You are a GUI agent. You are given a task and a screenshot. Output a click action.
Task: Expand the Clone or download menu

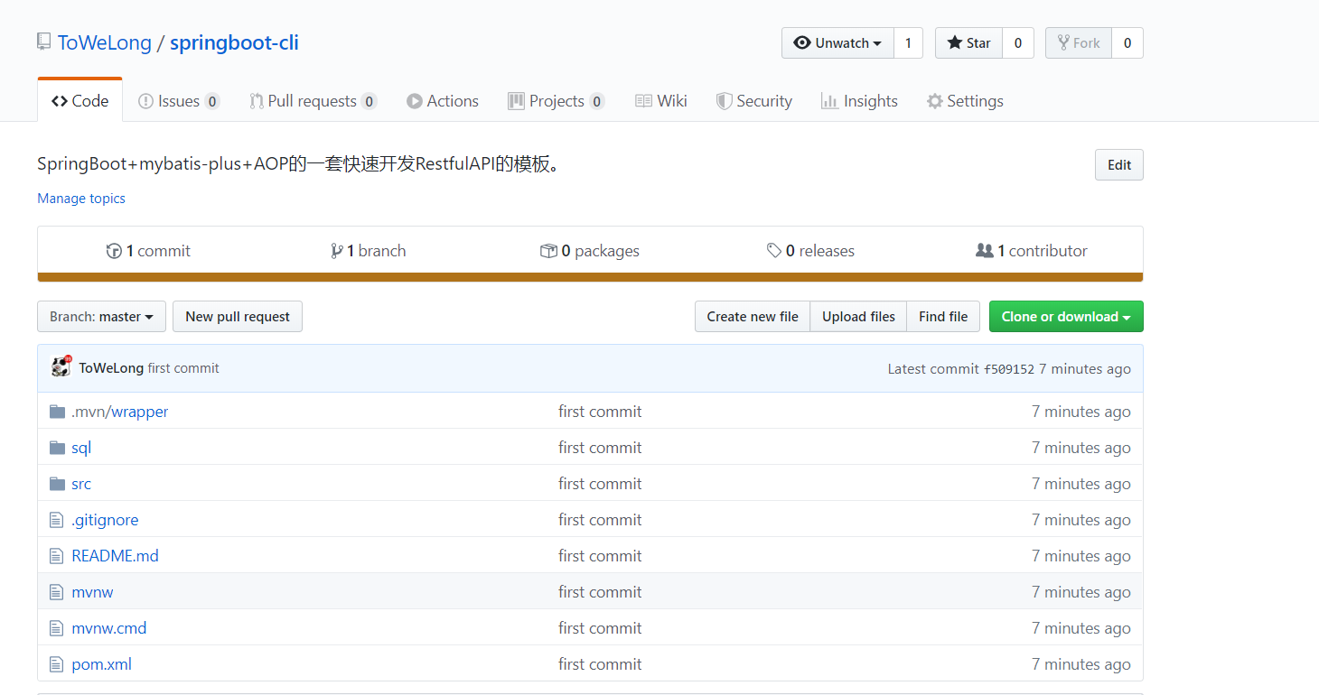1065,317
